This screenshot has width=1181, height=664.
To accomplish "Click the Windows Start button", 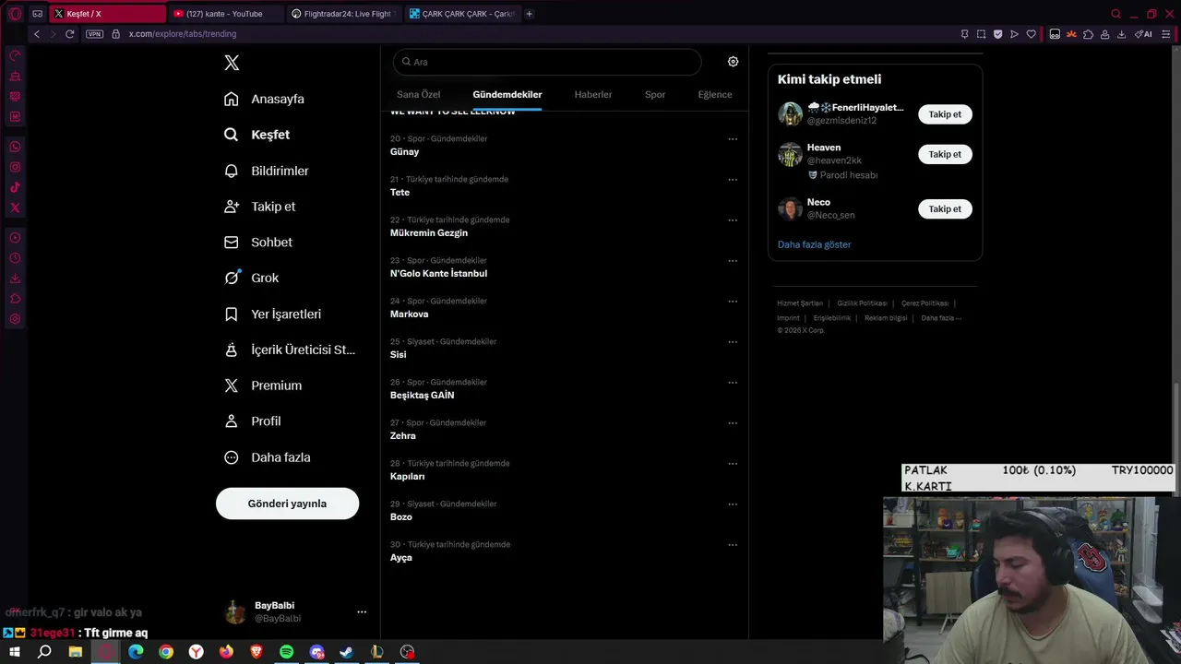I will tap(15, 652).
